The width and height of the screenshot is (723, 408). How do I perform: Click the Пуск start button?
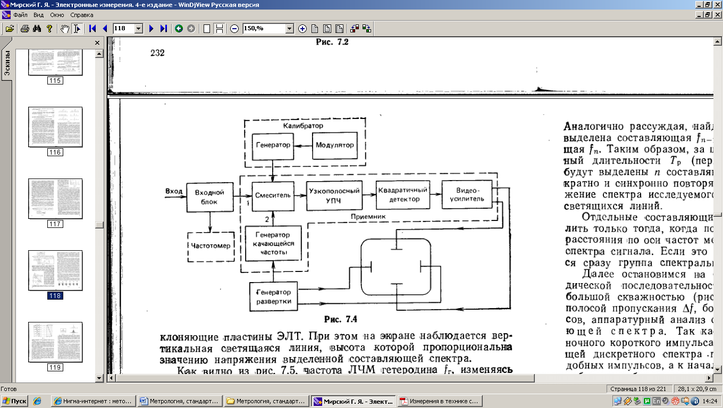coord(15,401)
